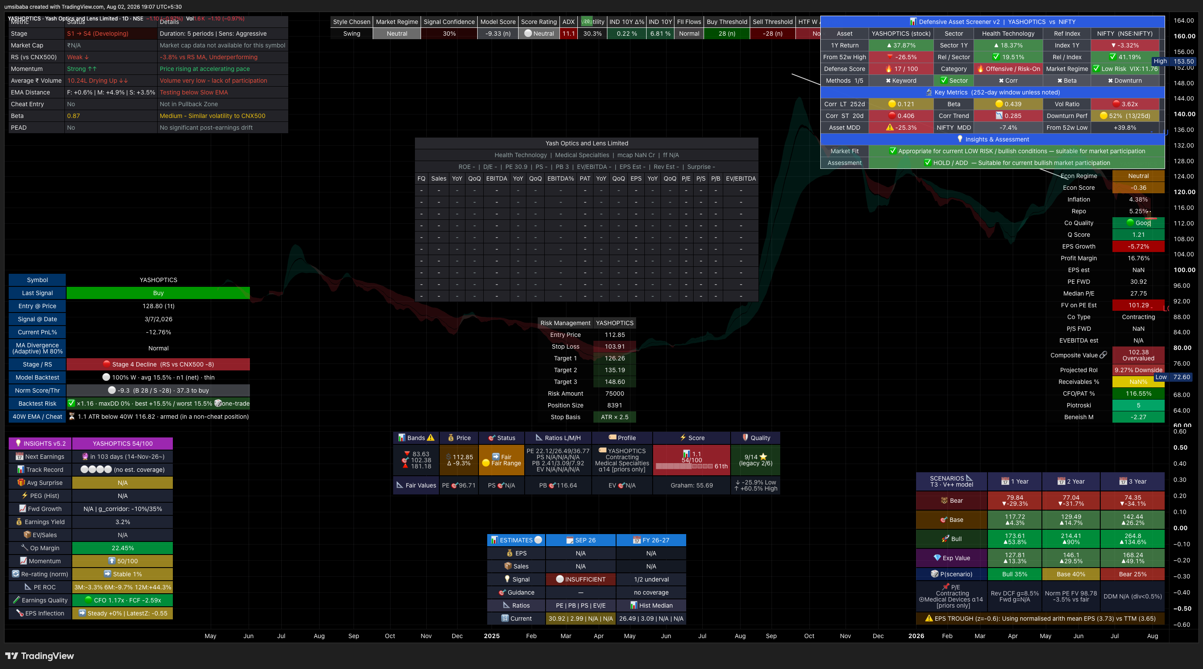Click the TradingView logo

[40, 656]
